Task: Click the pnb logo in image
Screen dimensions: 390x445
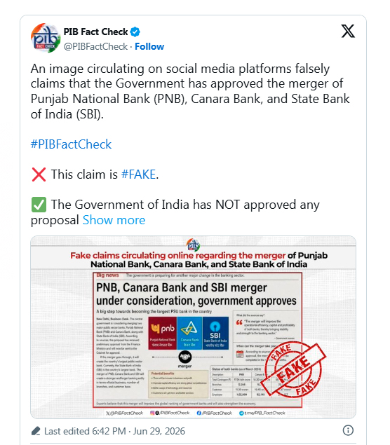Action: click(163, 333)
